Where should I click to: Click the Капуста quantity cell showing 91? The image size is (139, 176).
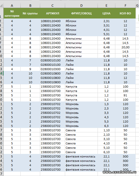tap(125, 95)
